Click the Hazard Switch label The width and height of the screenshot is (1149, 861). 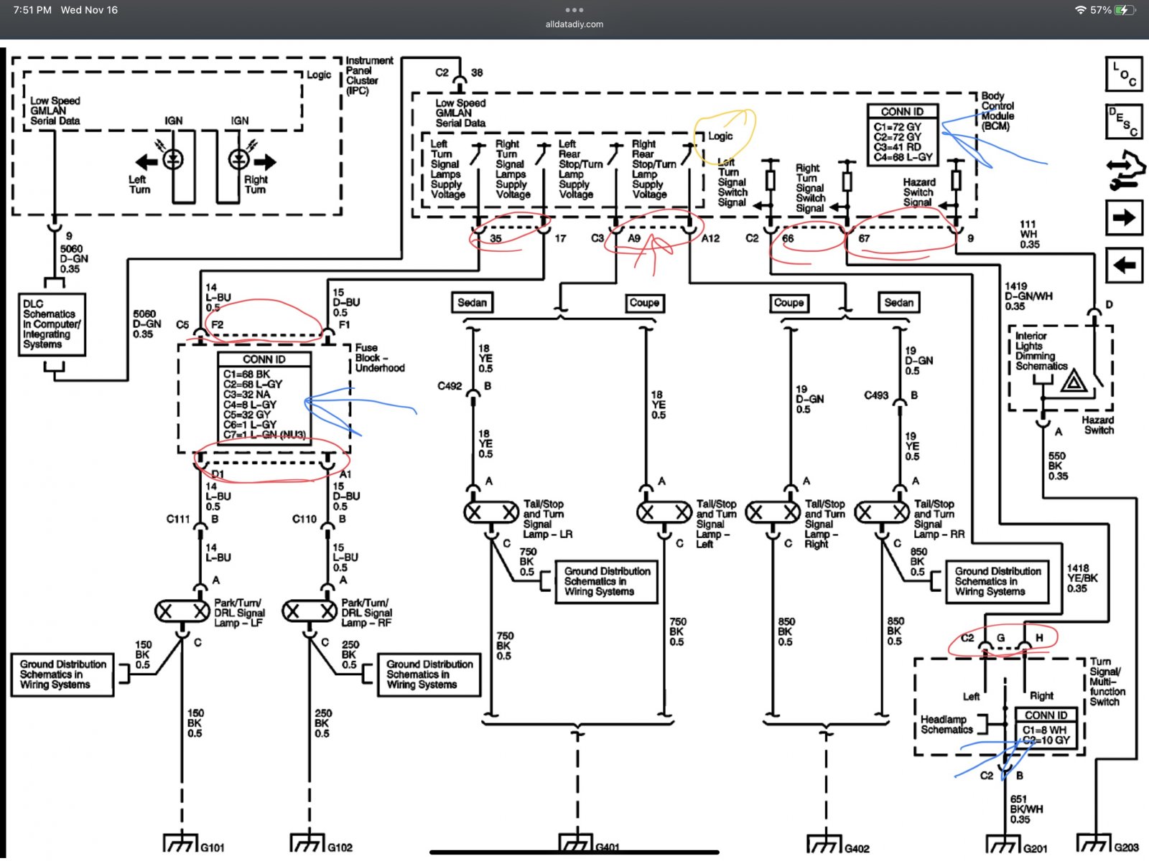click(x=1098, y=425)
